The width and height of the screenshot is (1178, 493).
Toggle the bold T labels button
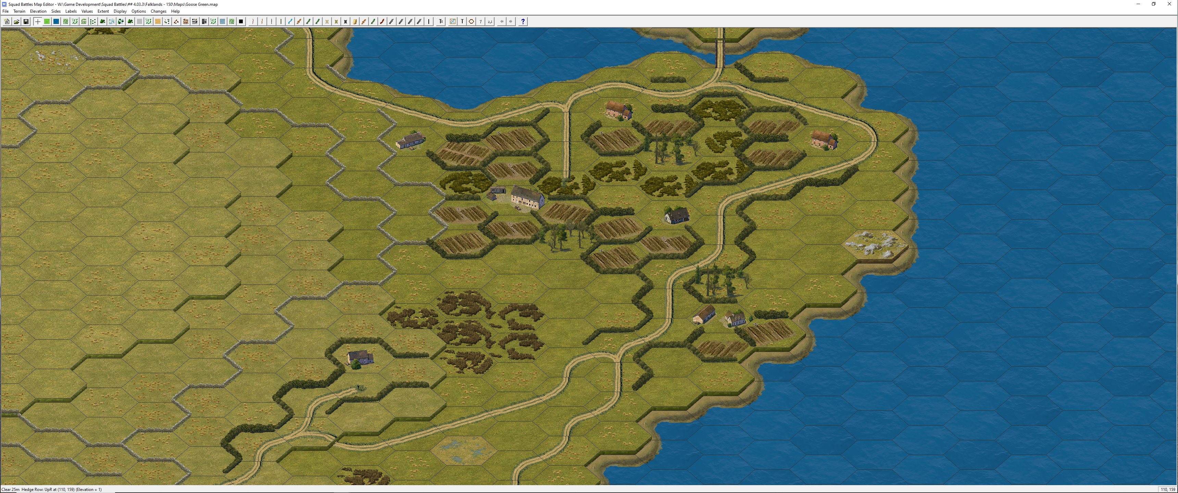(x=462, y=22)
